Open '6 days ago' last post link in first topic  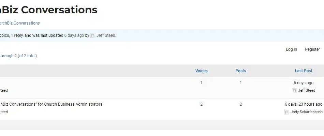[x=304, y=83]
